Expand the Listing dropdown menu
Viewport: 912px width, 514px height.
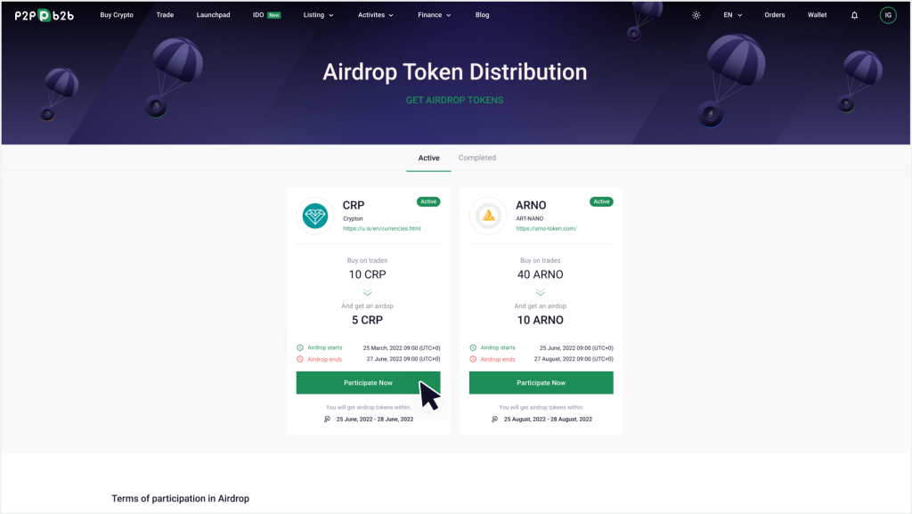pos(318,15)
